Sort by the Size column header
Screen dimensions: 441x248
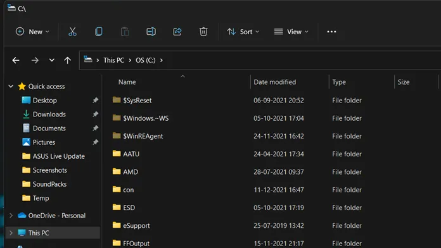pos(404,82)
